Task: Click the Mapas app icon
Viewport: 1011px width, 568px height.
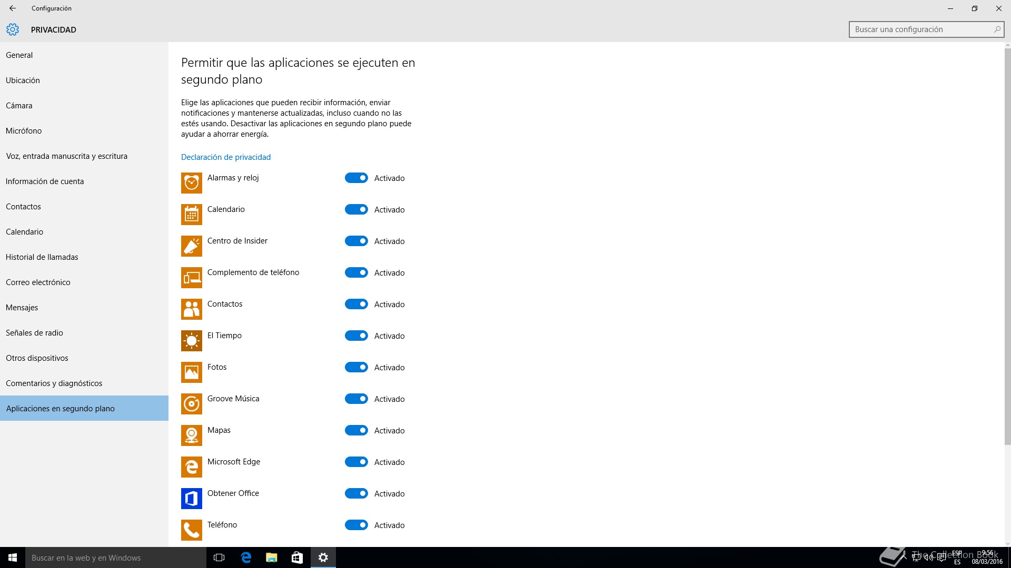Action: tap(192, 435)
